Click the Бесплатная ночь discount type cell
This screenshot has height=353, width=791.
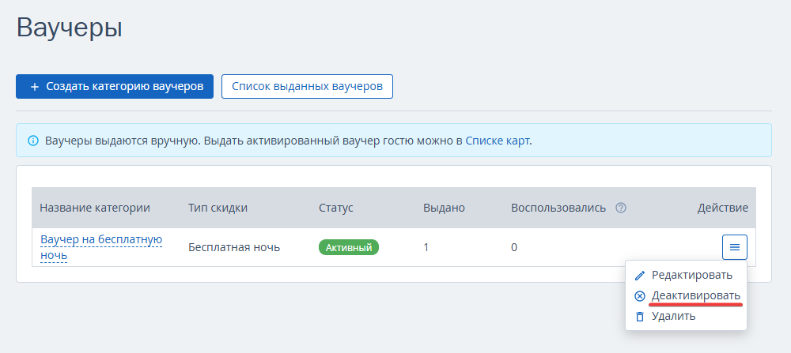click(x=234, y=247)
